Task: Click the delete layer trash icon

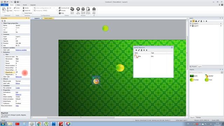Action: pos(201,21)
